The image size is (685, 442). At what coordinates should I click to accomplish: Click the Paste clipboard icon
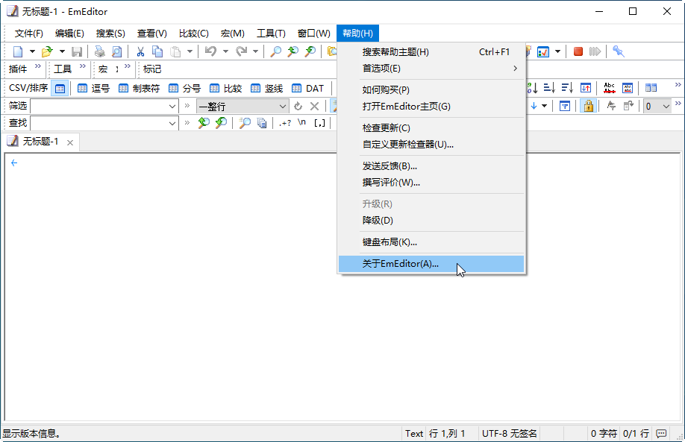pos(175,52)
